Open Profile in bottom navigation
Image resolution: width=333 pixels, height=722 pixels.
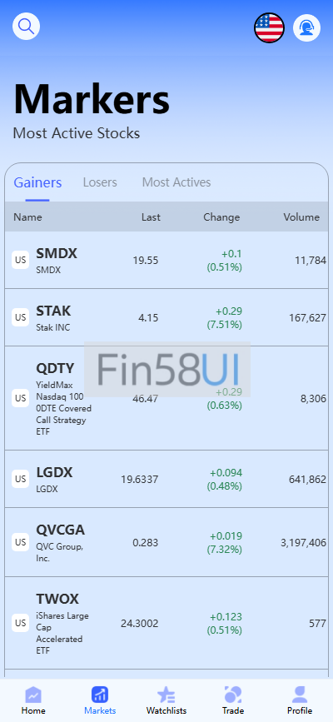pos(300,700)
